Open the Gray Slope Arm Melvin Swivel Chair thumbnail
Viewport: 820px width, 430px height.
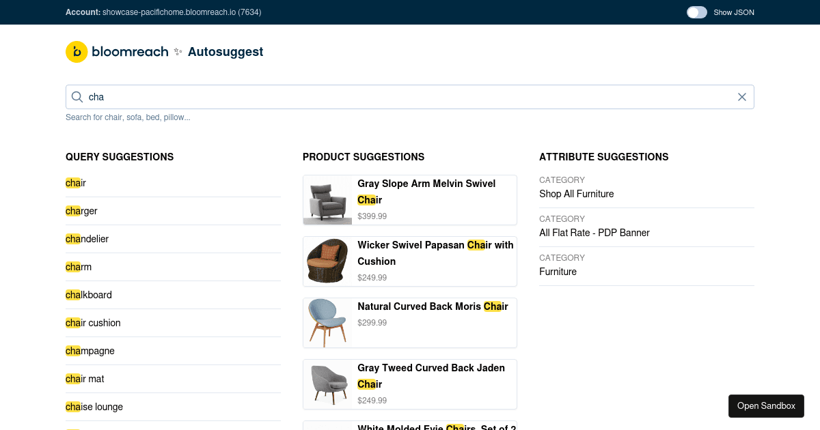click(327, 199)
